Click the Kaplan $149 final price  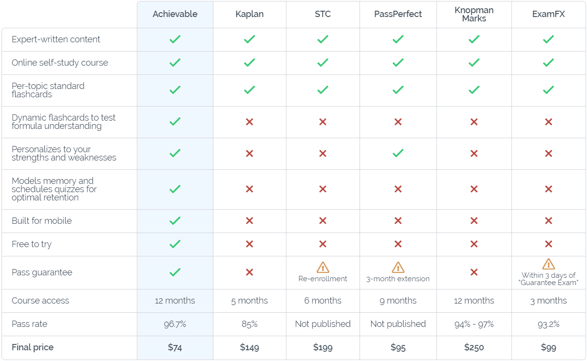(x=249, y=347)
